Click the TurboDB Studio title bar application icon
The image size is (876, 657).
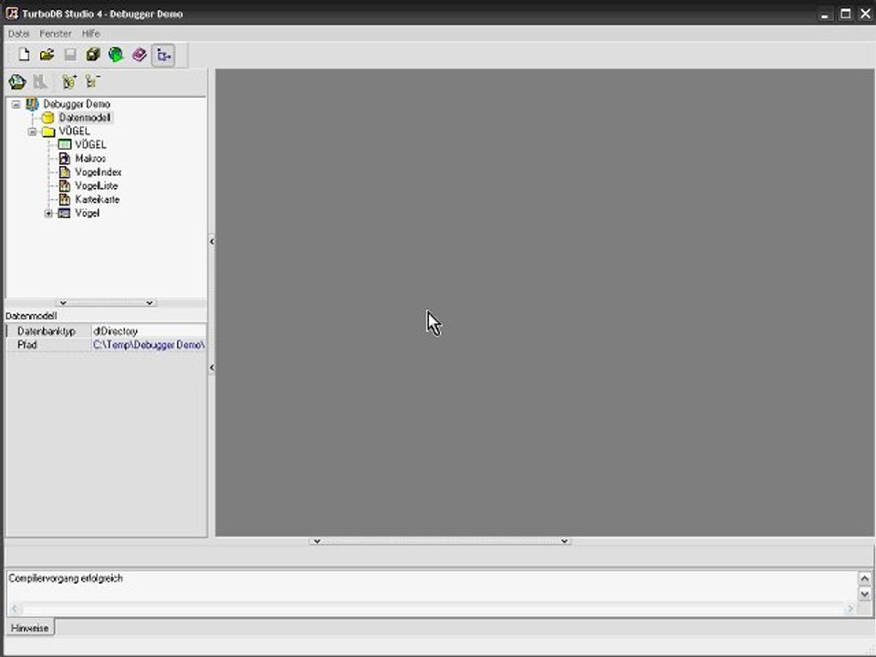tap(11, 13)
